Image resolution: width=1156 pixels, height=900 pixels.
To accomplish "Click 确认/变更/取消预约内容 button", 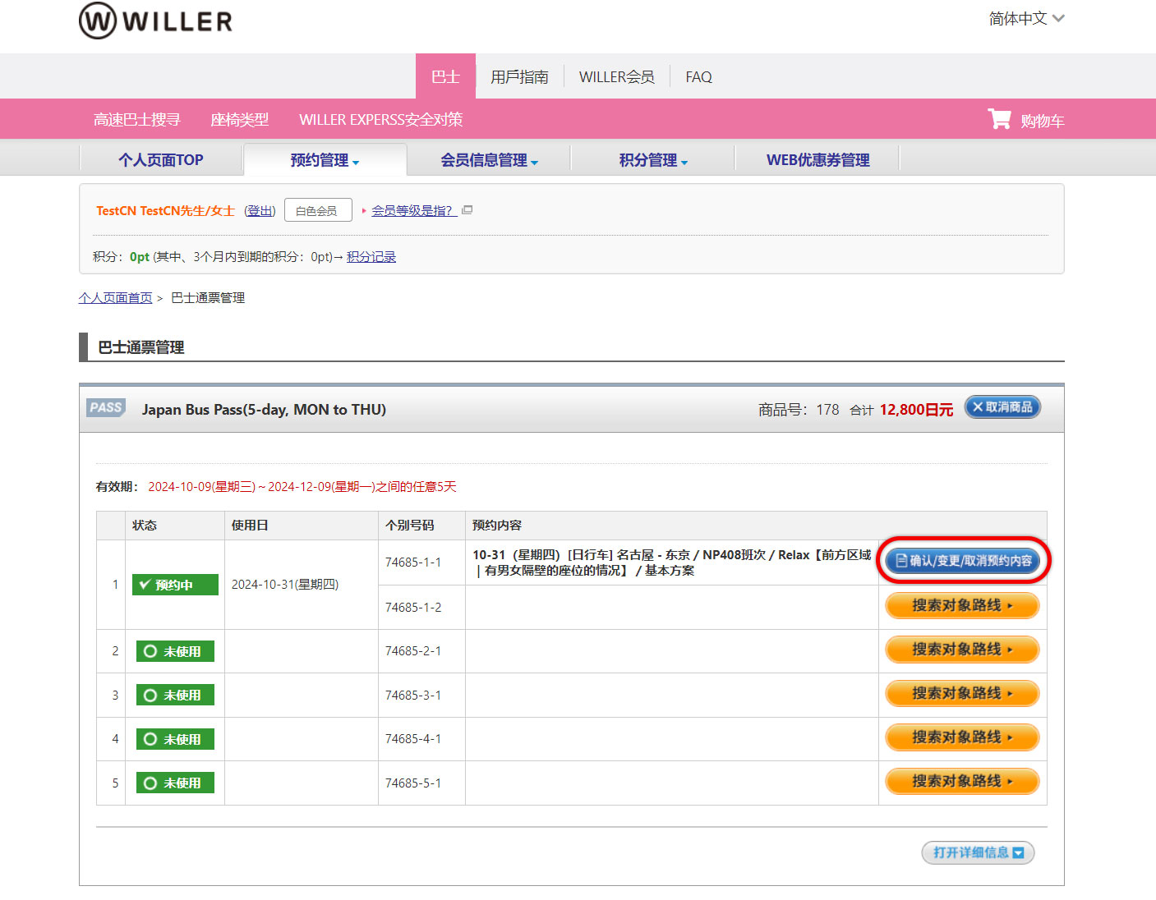I will pos(963,561).
